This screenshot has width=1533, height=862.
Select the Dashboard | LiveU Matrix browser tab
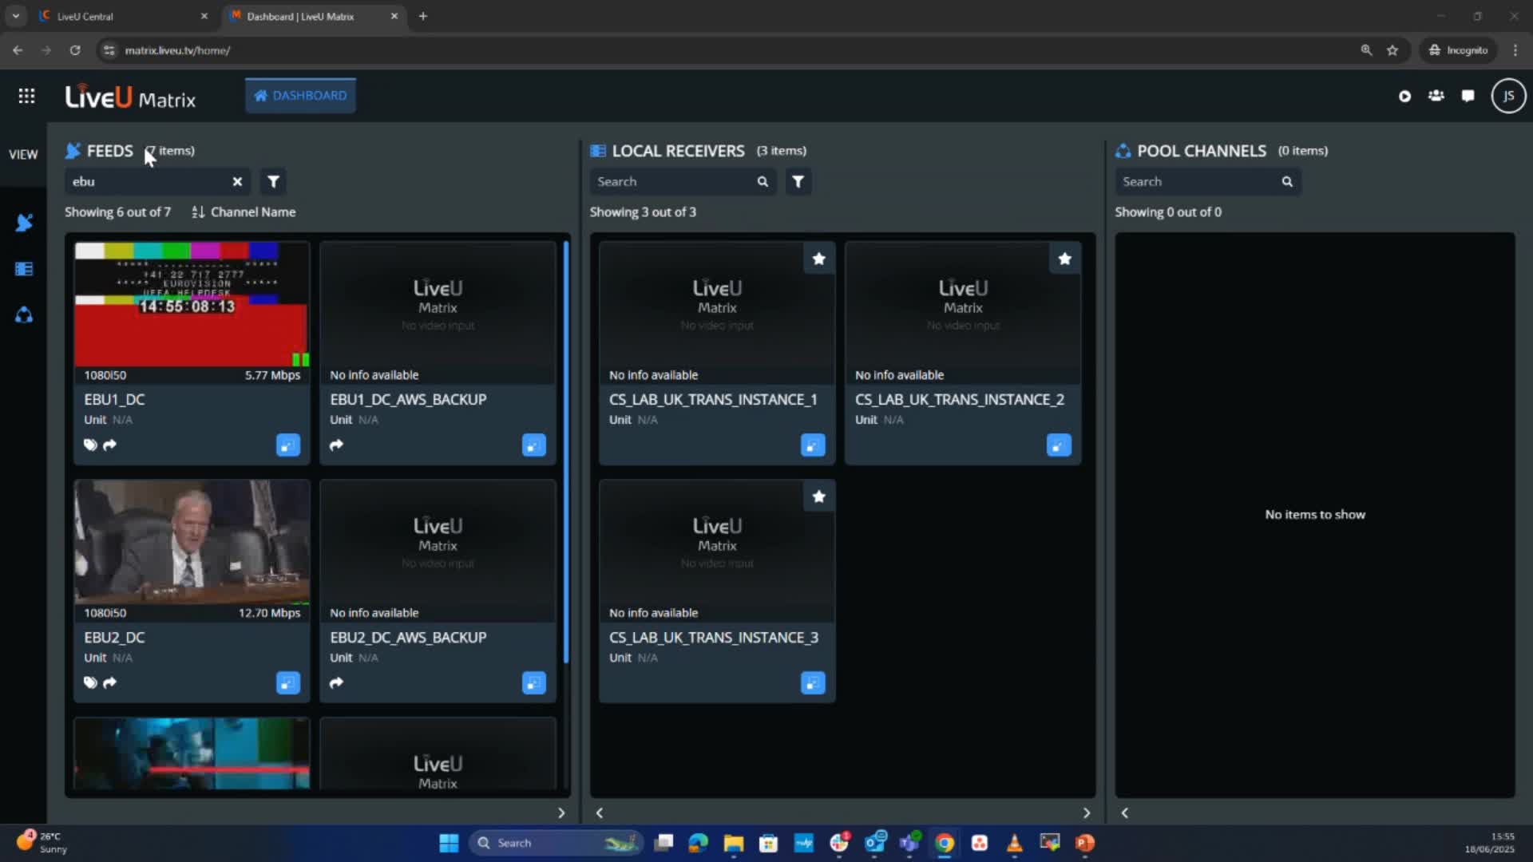[314, 16]
